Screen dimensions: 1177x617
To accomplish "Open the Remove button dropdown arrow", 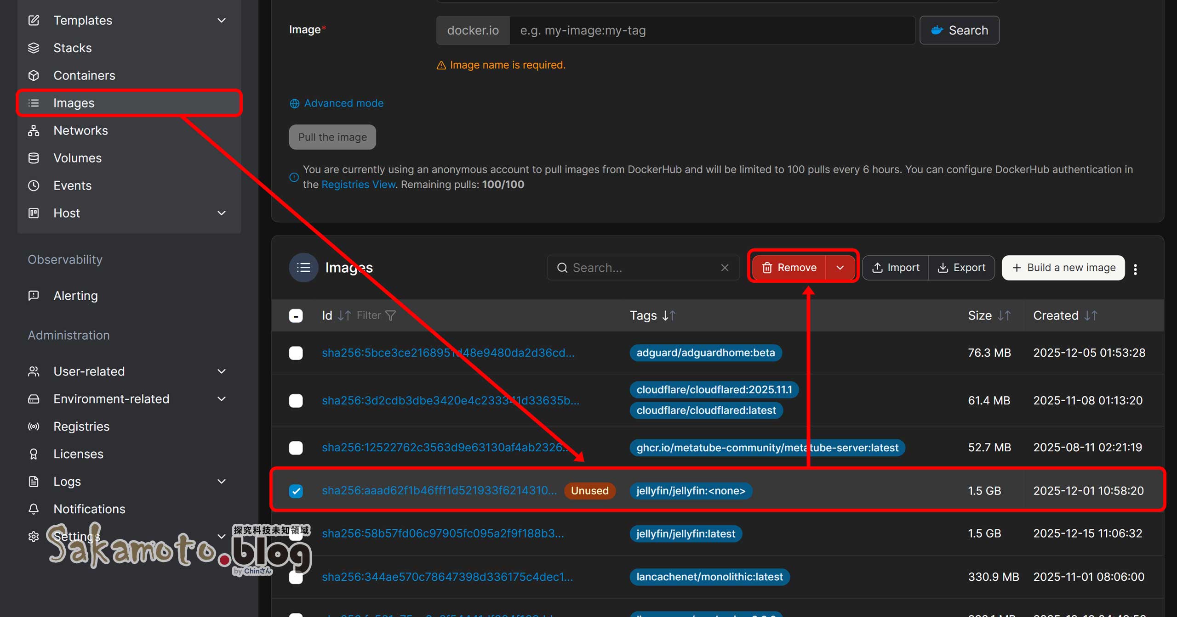I will coord(840,268).
